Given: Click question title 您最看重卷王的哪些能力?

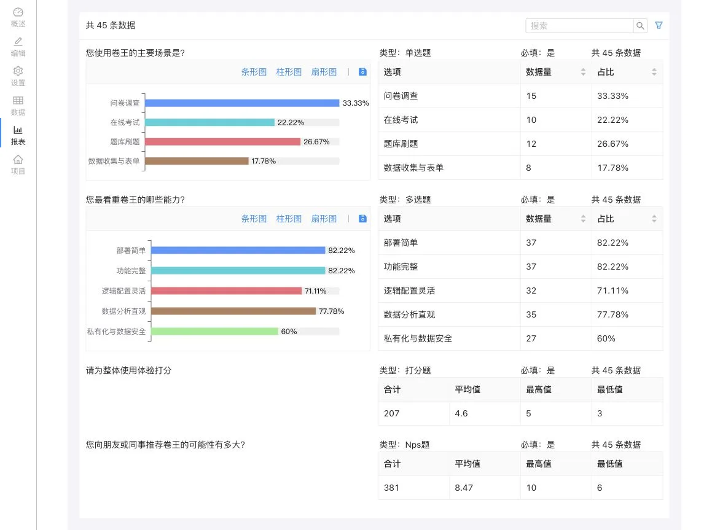Looking at the screenshot, I should [135, 200].
